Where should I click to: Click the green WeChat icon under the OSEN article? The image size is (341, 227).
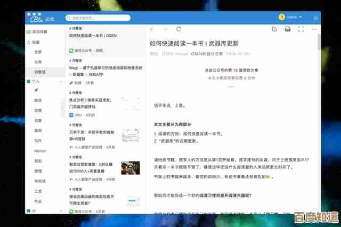[x=71, y=51]
